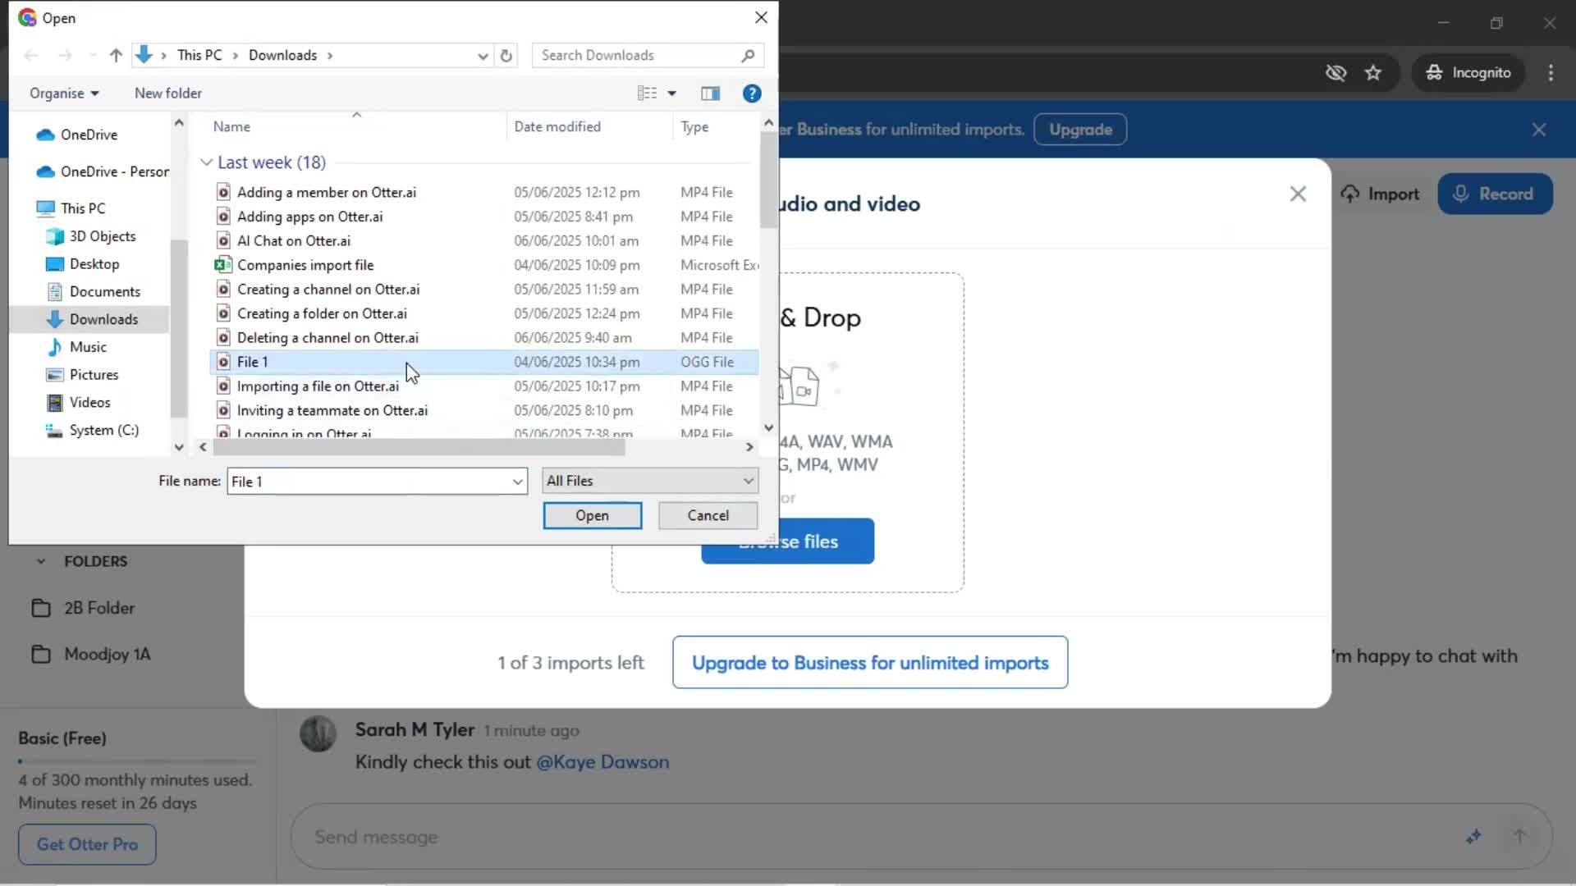Sort files by Name column
Screen dimensions: 1576x886
[231, 126]
